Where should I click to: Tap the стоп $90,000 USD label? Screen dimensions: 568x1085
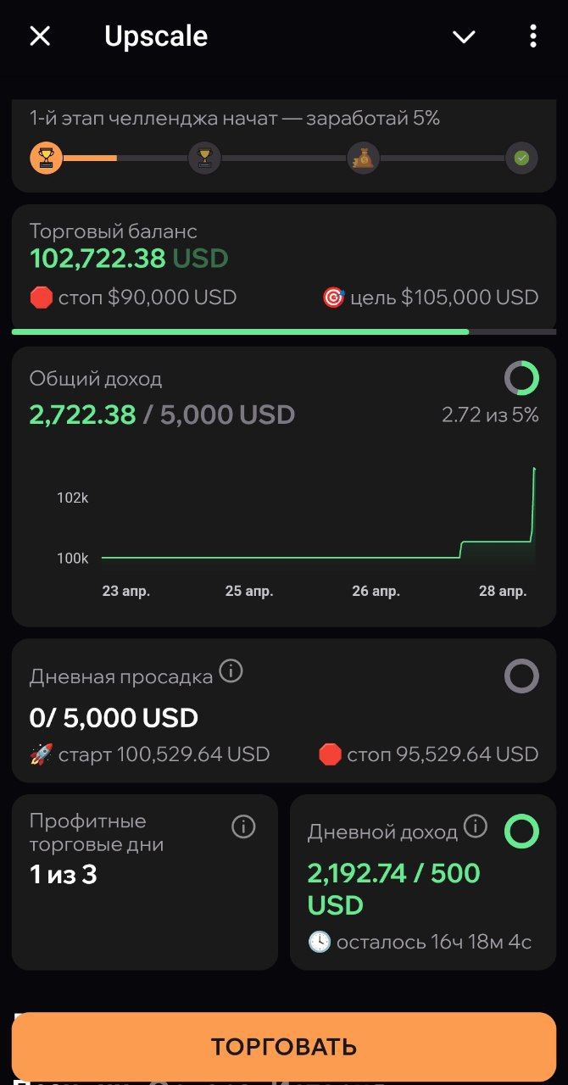click(133, 298)
